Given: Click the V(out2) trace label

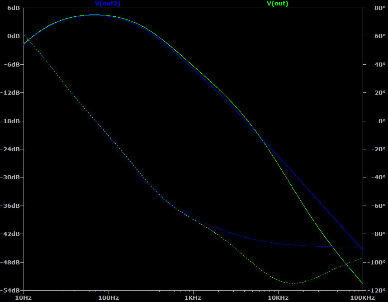Looking at the screenshot, I should coord(108,4).
